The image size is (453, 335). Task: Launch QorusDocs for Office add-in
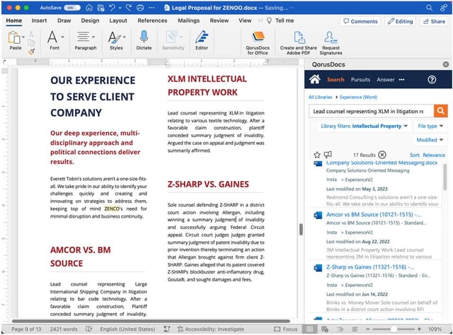tap(258, 42)
